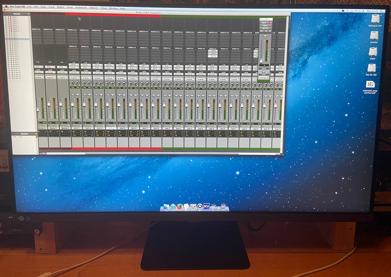Viewport: 391px width, 277px height.
Task: Select the Master 7 track name
Action: pos(54,128)
